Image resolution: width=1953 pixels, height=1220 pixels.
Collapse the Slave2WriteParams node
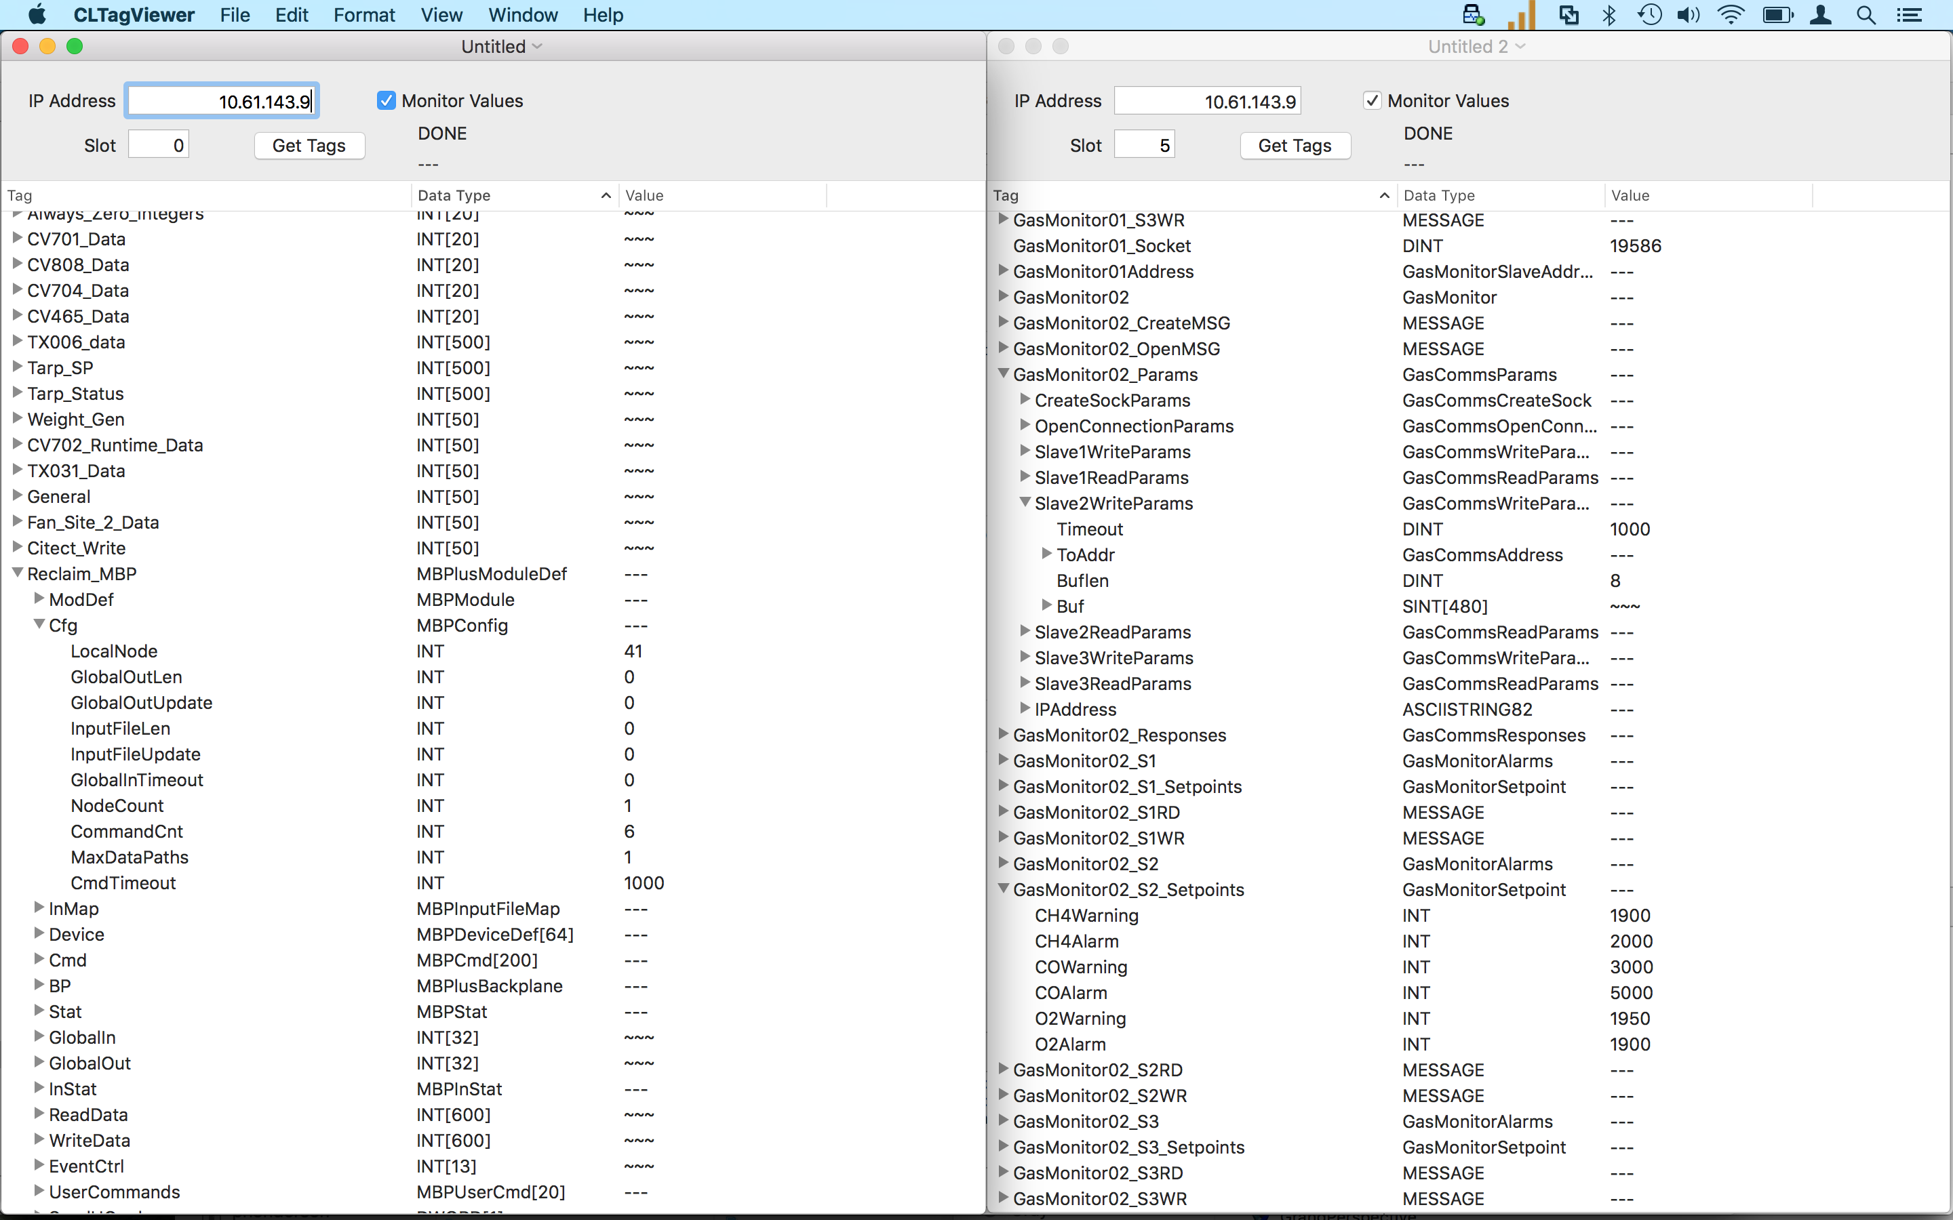1025,503
